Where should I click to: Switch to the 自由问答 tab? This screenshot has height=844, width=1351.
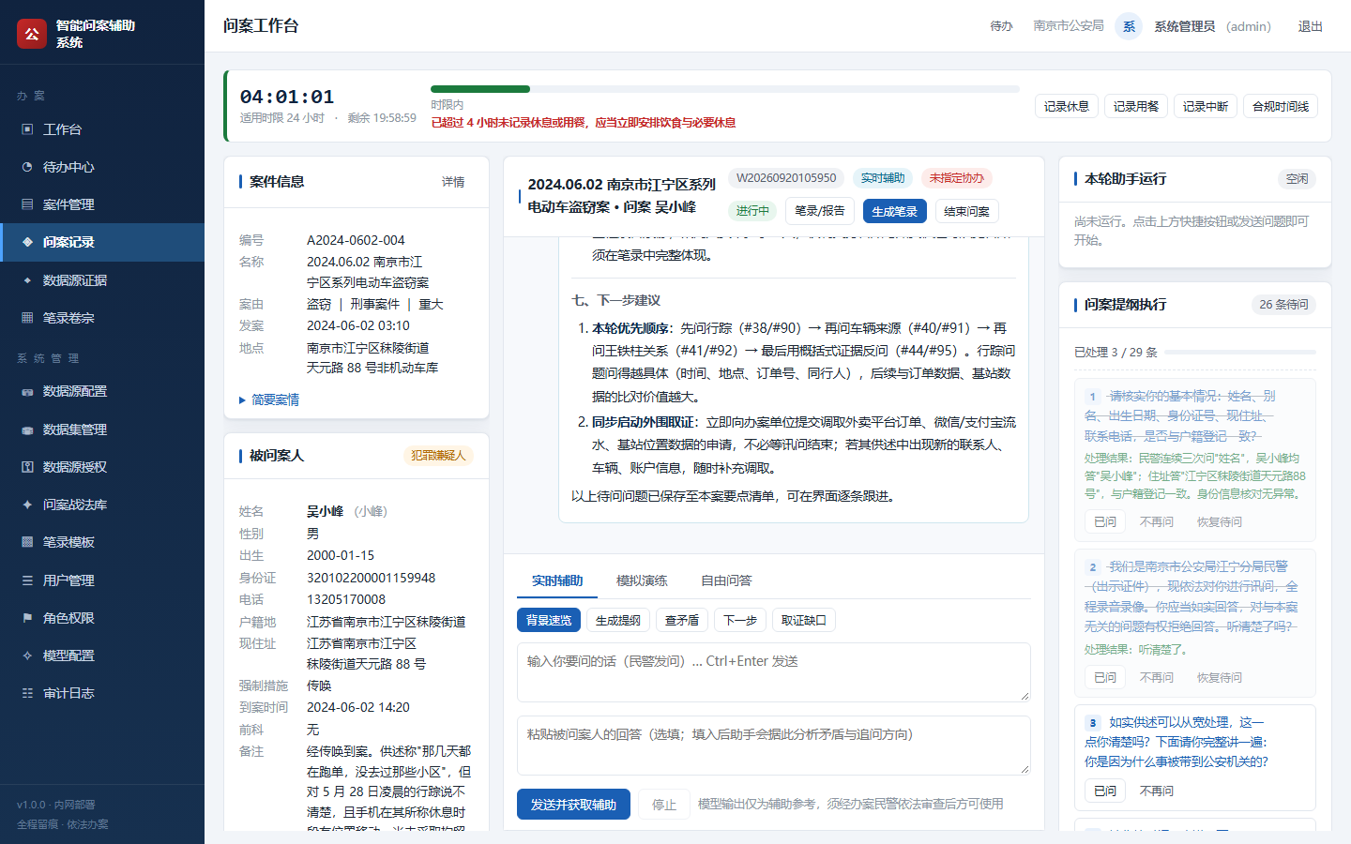(x=726, y=580)
